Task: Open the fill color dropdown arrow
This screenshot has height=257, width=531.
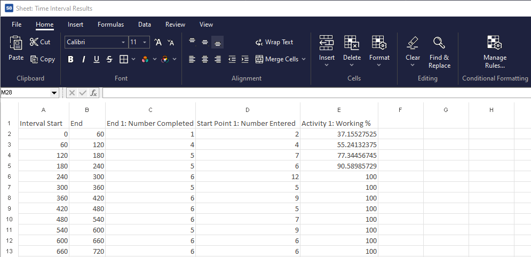Action: pyautogui.click(x=154, y=59)
